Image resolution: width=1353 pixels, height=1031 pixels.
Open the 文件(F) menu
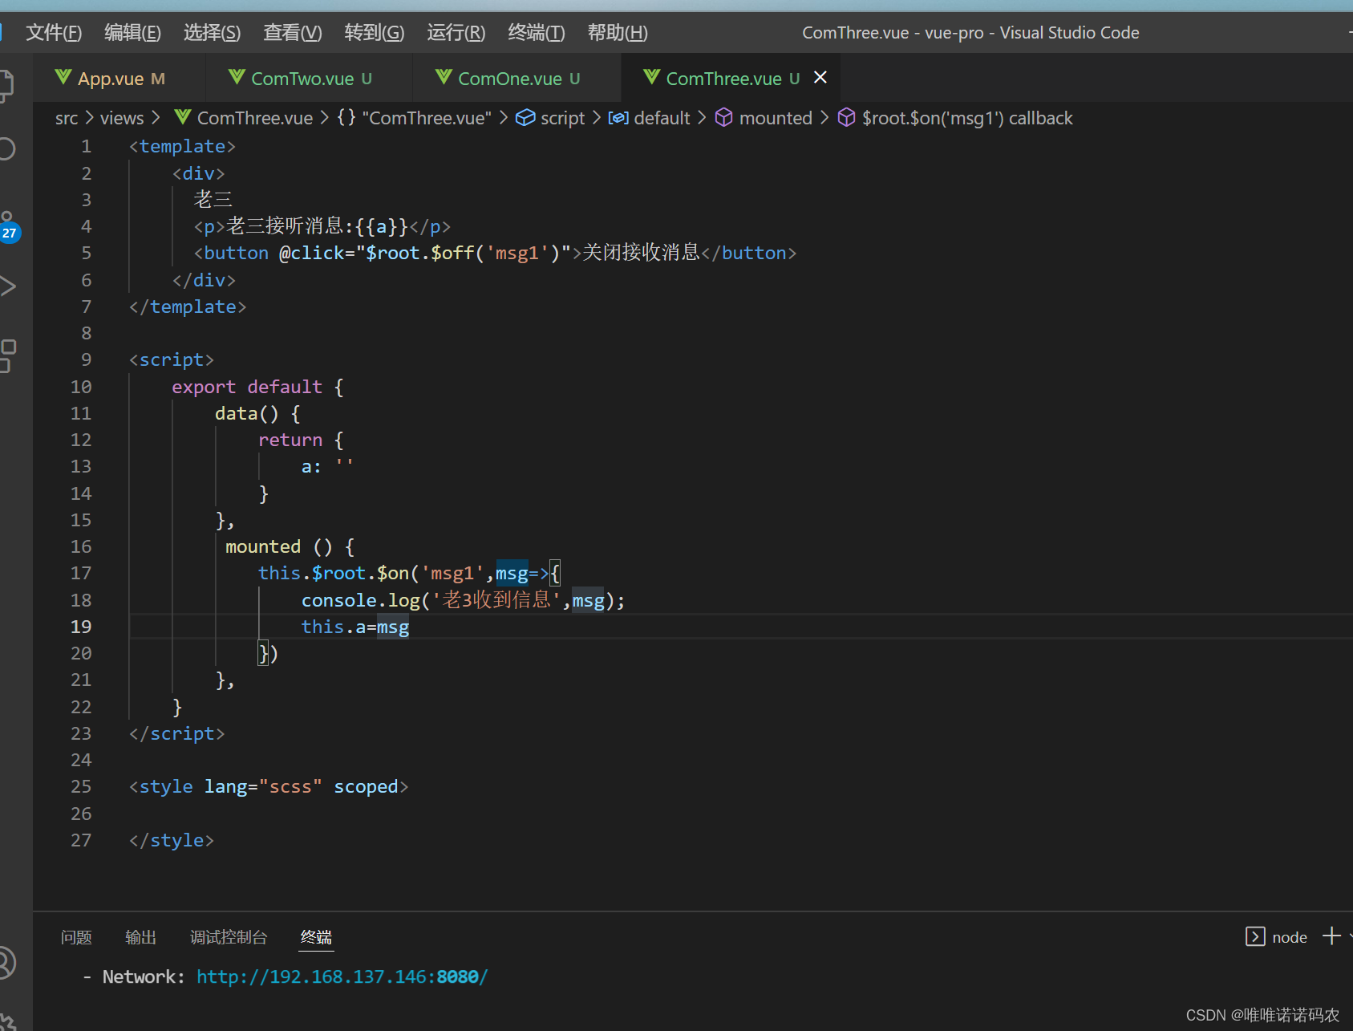(x=54, y=33)
